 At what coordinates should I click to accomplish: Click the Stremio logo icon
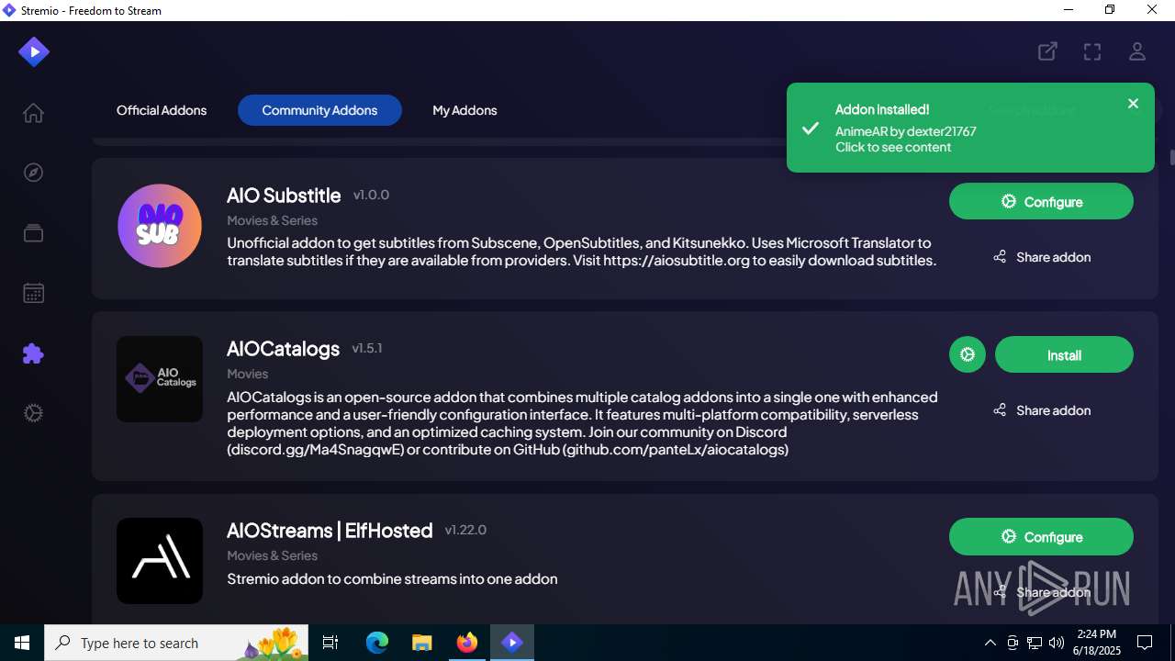[x=34, y=52]
